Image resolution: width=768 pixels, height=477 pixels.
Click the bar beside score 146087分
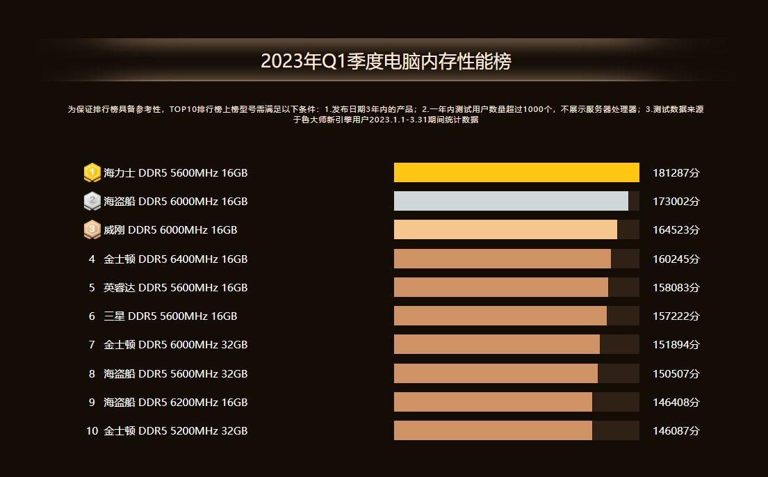coord(493,430)
